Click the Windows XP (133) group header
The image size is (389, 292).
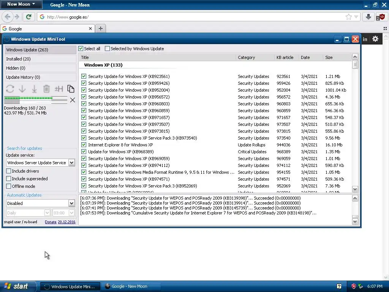[103, 65]
